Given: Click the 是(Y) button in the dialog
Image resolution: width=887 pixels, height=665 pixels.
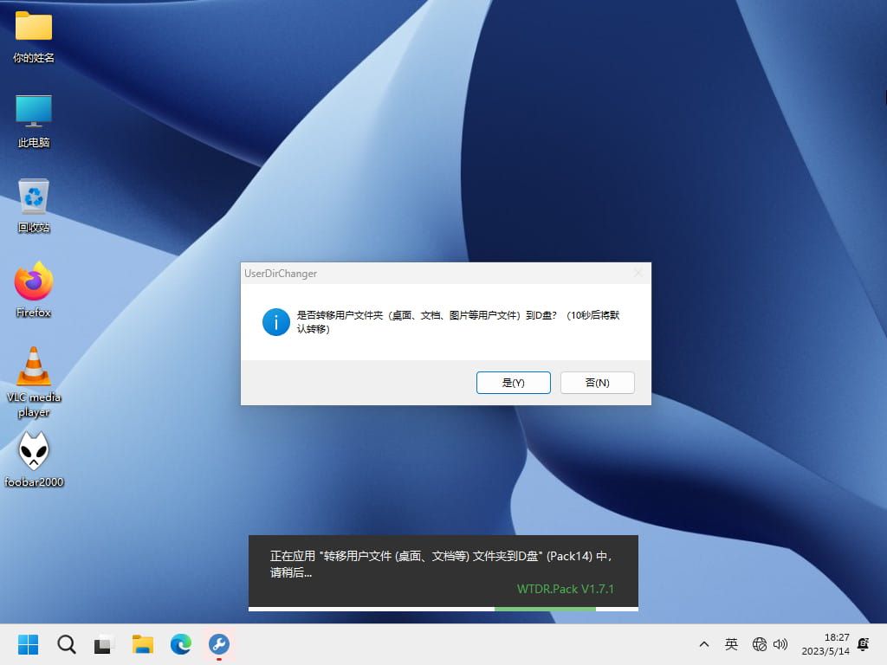Looking at the screenshot, I should [x=513, y=383].
